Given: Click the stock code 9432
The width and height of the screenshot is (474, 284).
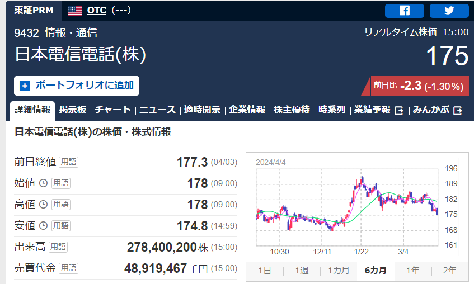Looking at the screenshot, I should click(x=27, y=32).
